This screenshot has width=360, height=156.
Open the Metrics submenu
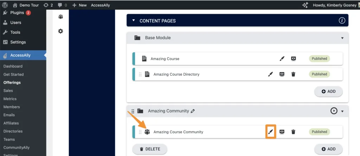coord(10,99)
